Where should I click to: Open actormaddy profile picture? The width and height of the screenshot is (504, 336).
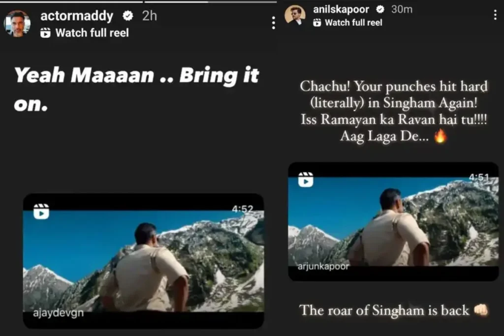pos(17,24)
